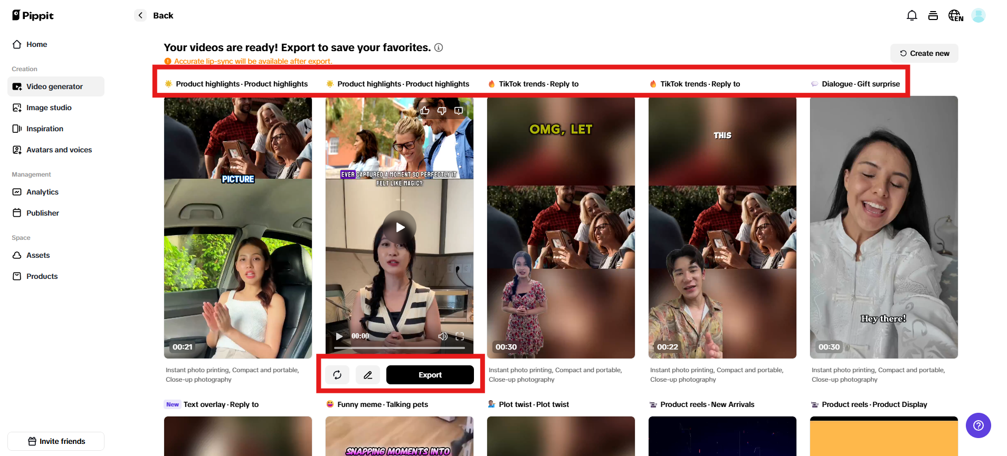Viewport: 1007px width, 456px height.
Task: Click the info icon beside the heading
Action: coord(439,47)
